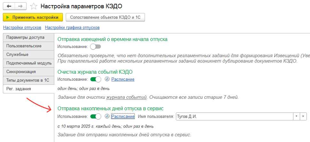The height and width of the screenshot is (142, 310).
Task: Disable the KEDO event log cleanup toggle
Action: pos(95,79)
